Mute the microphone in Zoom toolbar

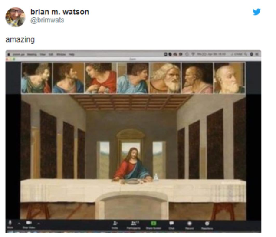coord(10,223)
